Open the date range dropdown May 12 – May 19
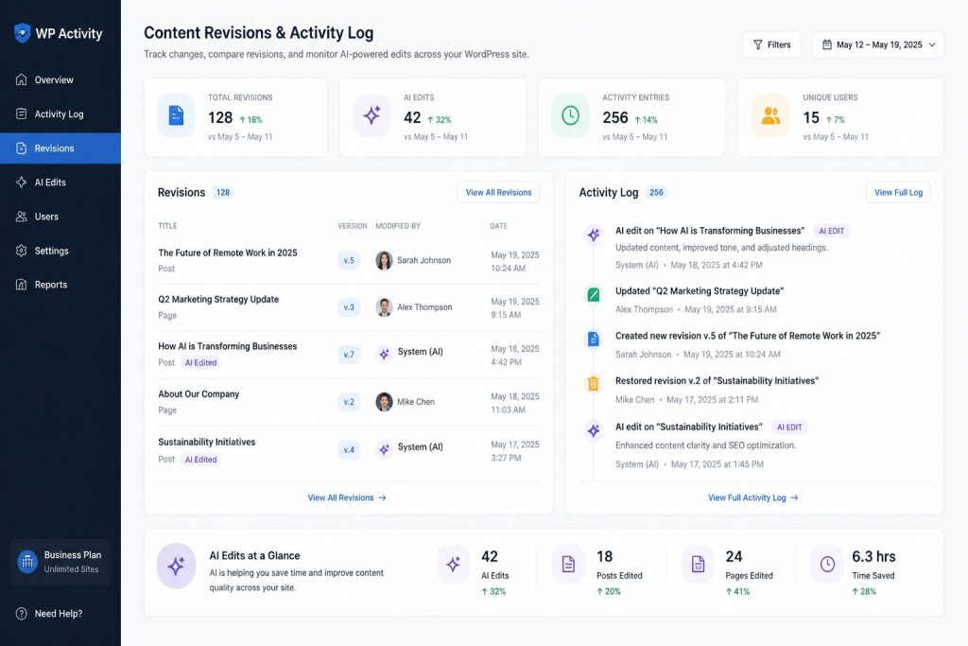The width and height of the screenshot is (968, 646). point(878,44)
